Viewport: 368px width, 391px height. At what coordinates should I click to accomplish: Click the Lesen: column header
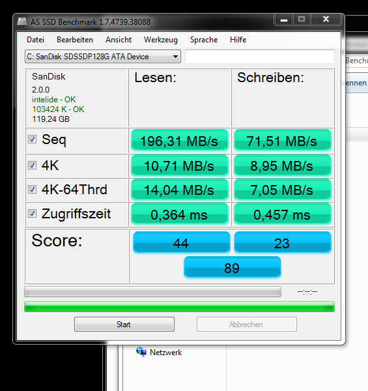[x=156, y=78]
